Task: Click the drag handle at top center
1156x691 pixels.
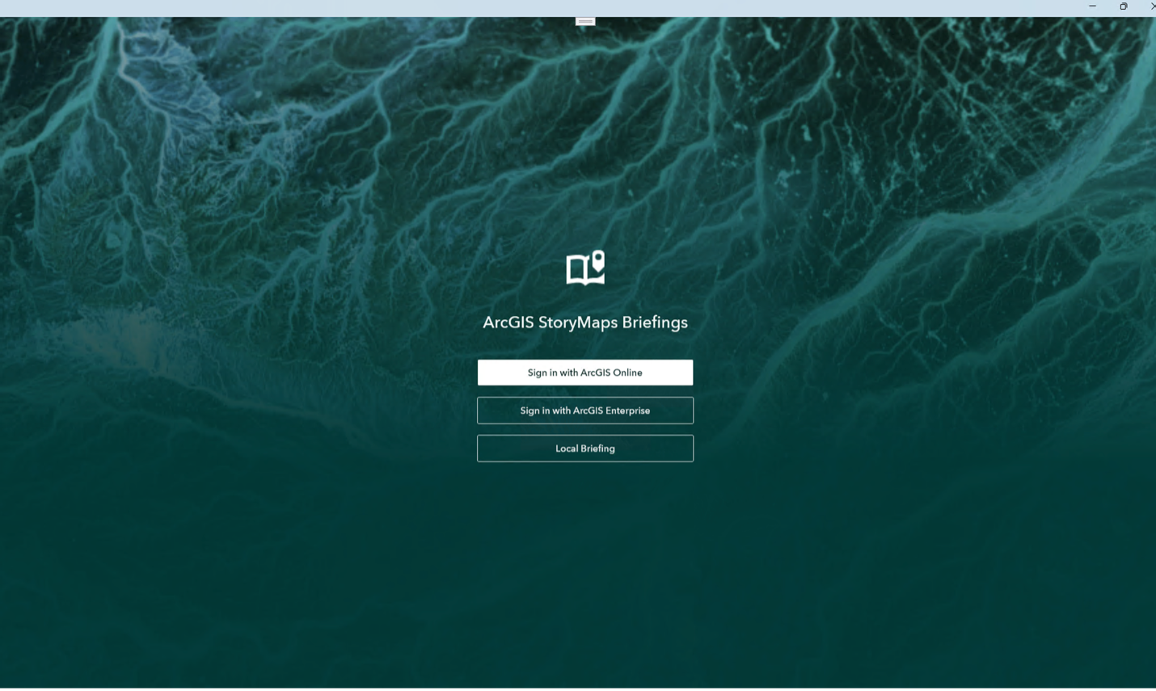Action: coord(585,21)
